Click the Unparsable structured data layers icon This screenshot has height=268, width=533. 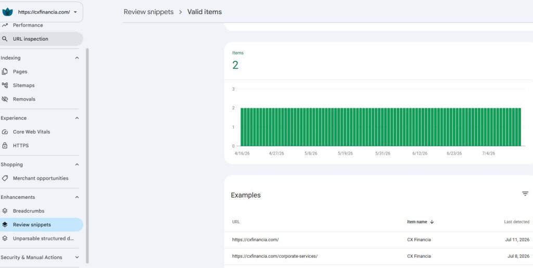[5, 238]
